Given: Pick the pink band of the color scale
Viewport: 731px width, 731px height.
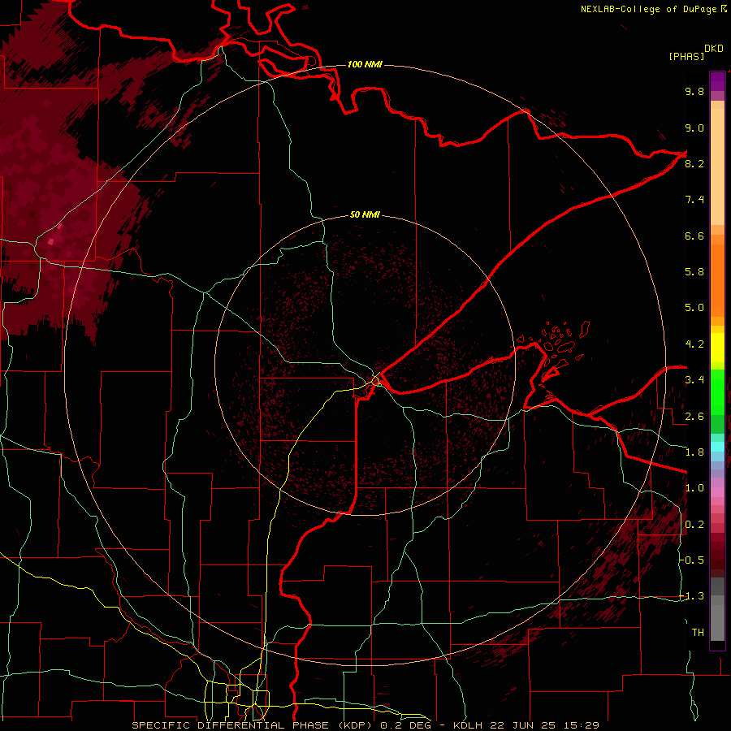Looking at the screenshot, I should pyautogui.click(x=717, y=492).
